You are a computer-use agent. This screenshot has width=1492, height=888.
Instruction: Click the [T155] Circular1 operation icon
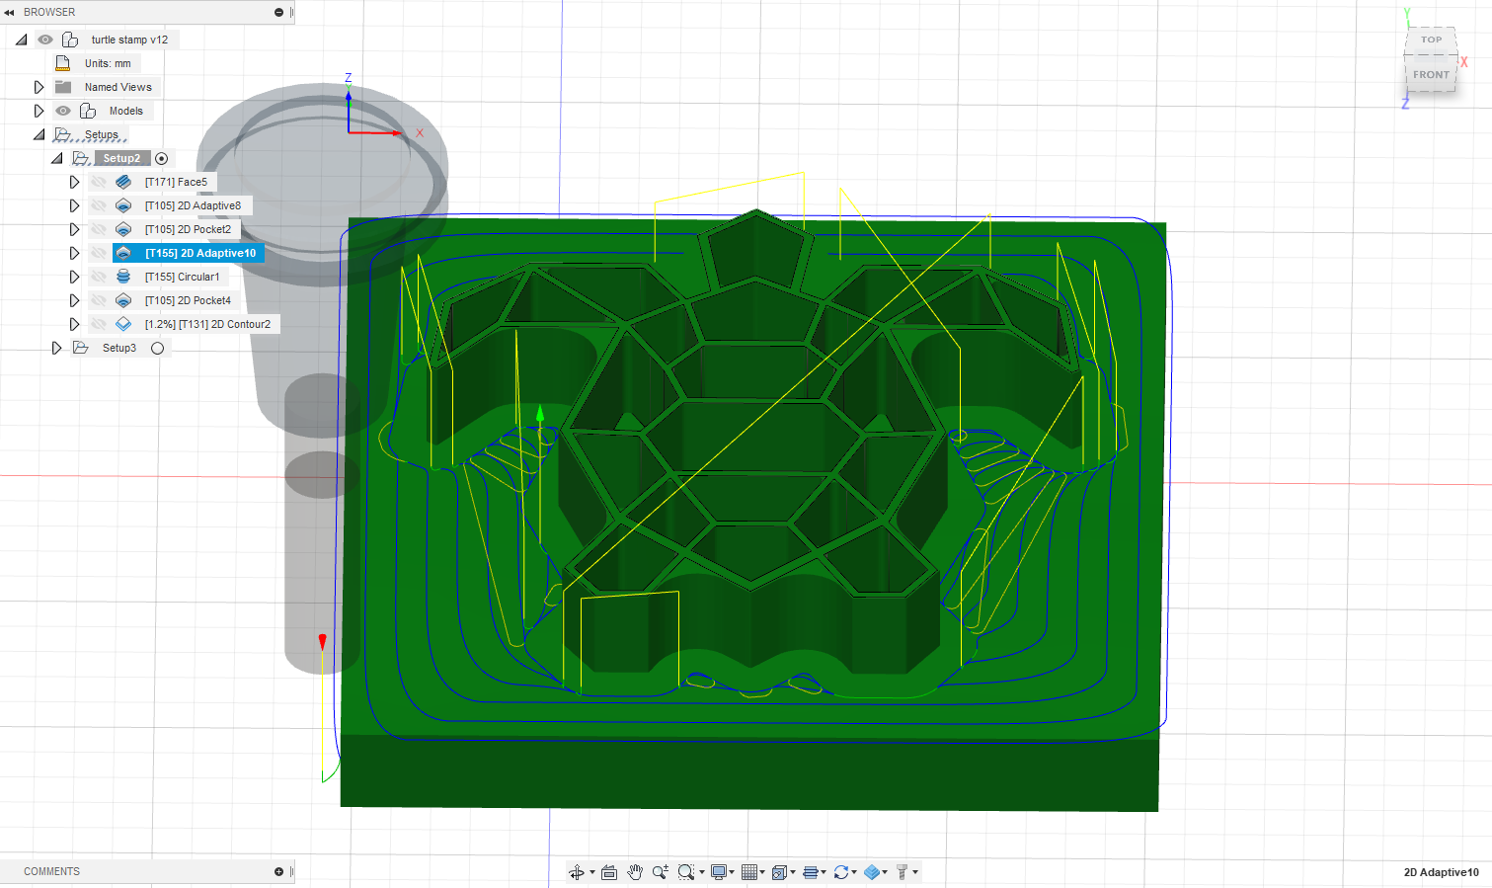pyautogui.click(x=122, y=277)
